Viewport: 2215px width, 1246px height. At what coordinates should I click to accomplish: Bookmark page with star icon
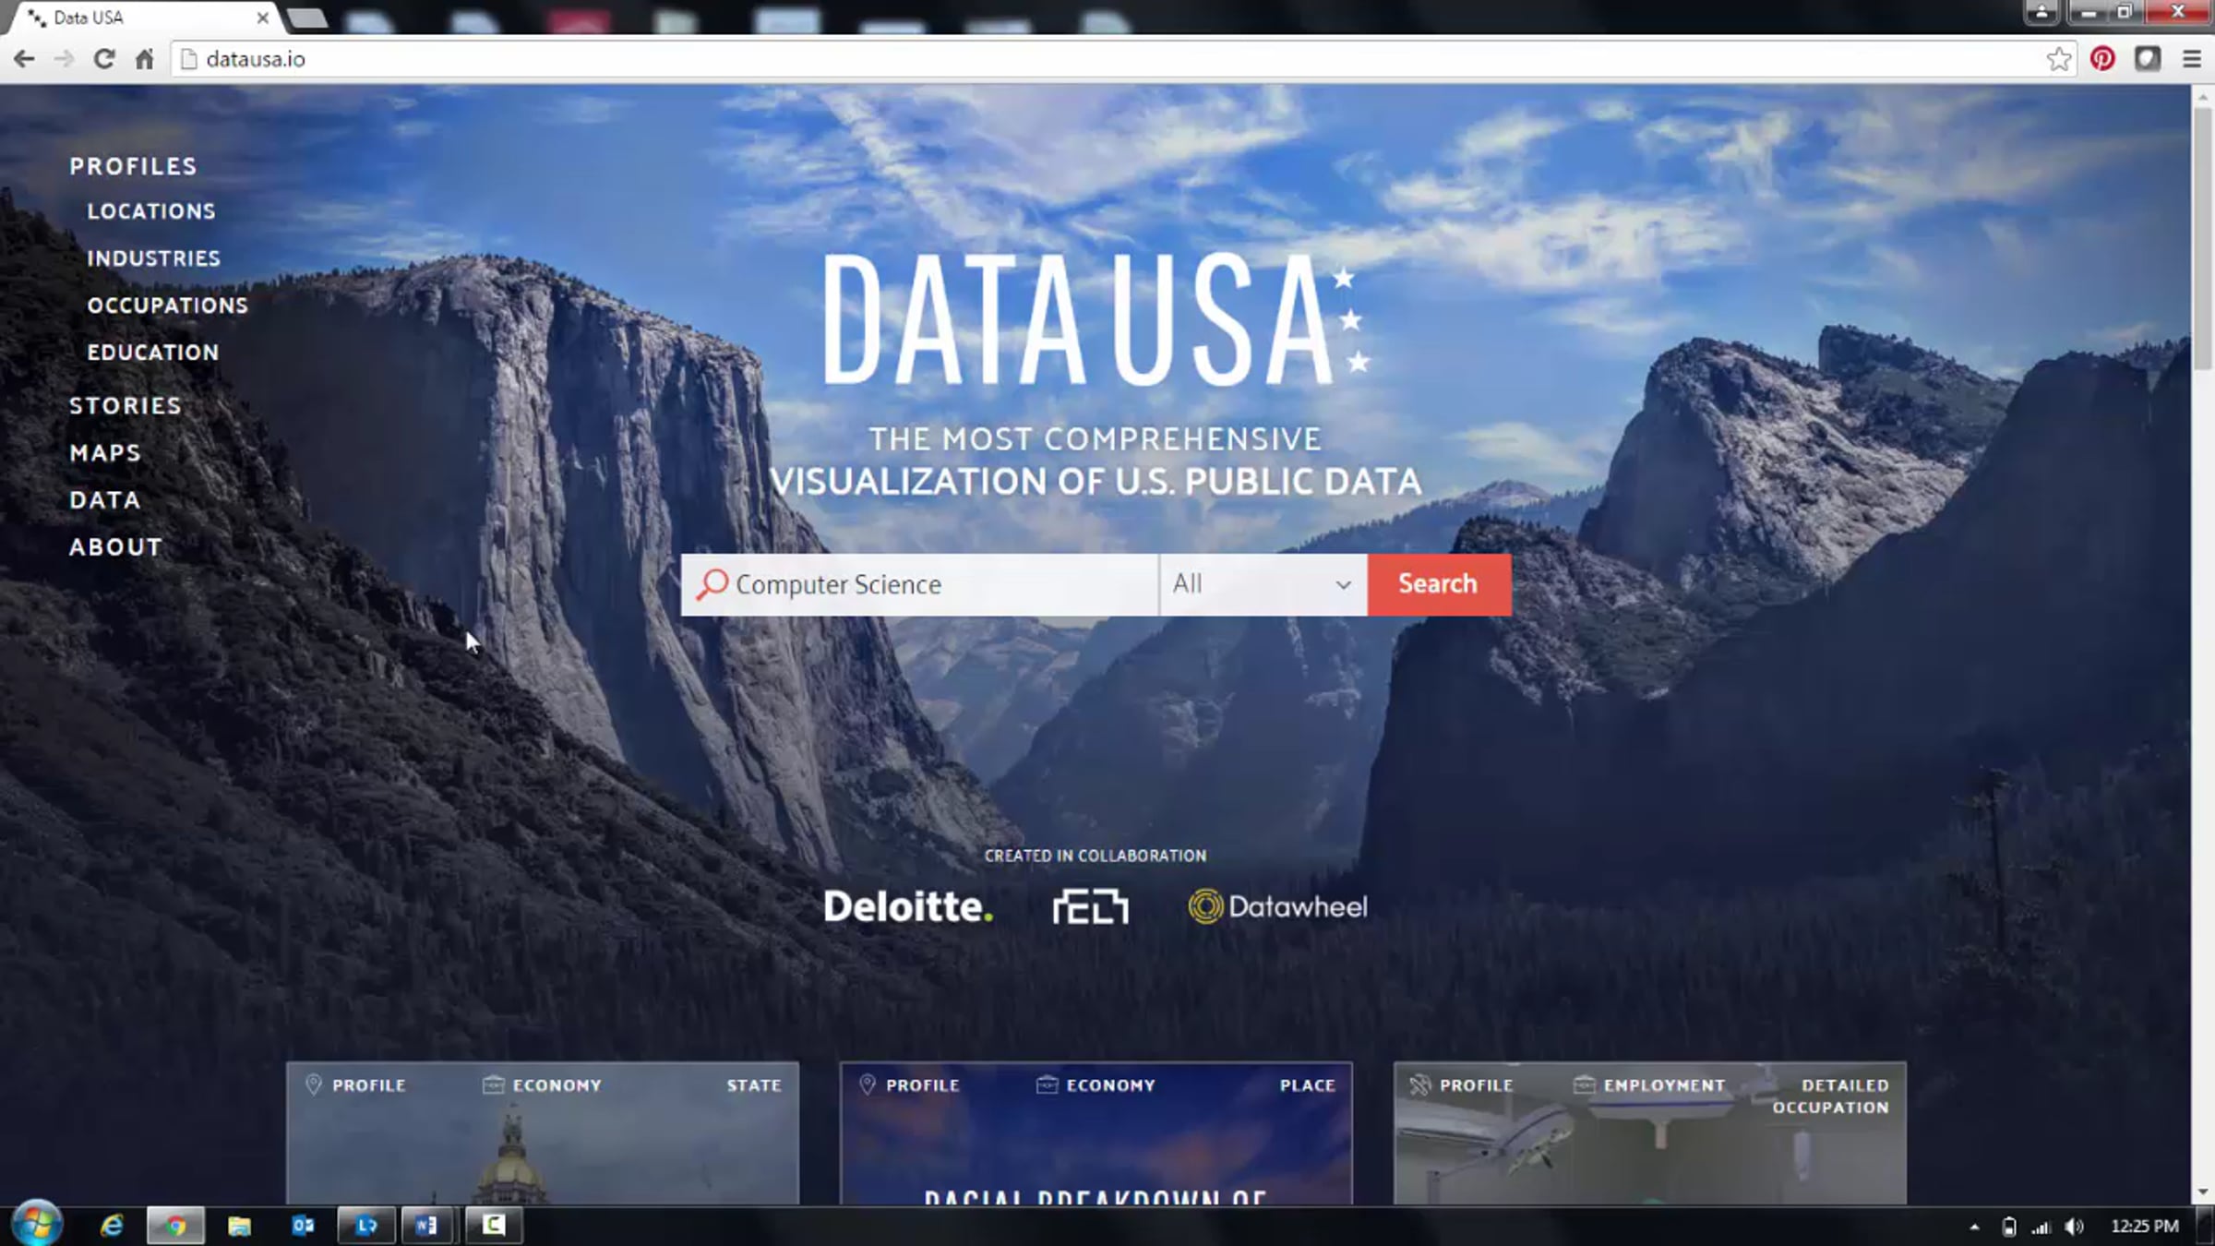click(x=2058, y=59)
